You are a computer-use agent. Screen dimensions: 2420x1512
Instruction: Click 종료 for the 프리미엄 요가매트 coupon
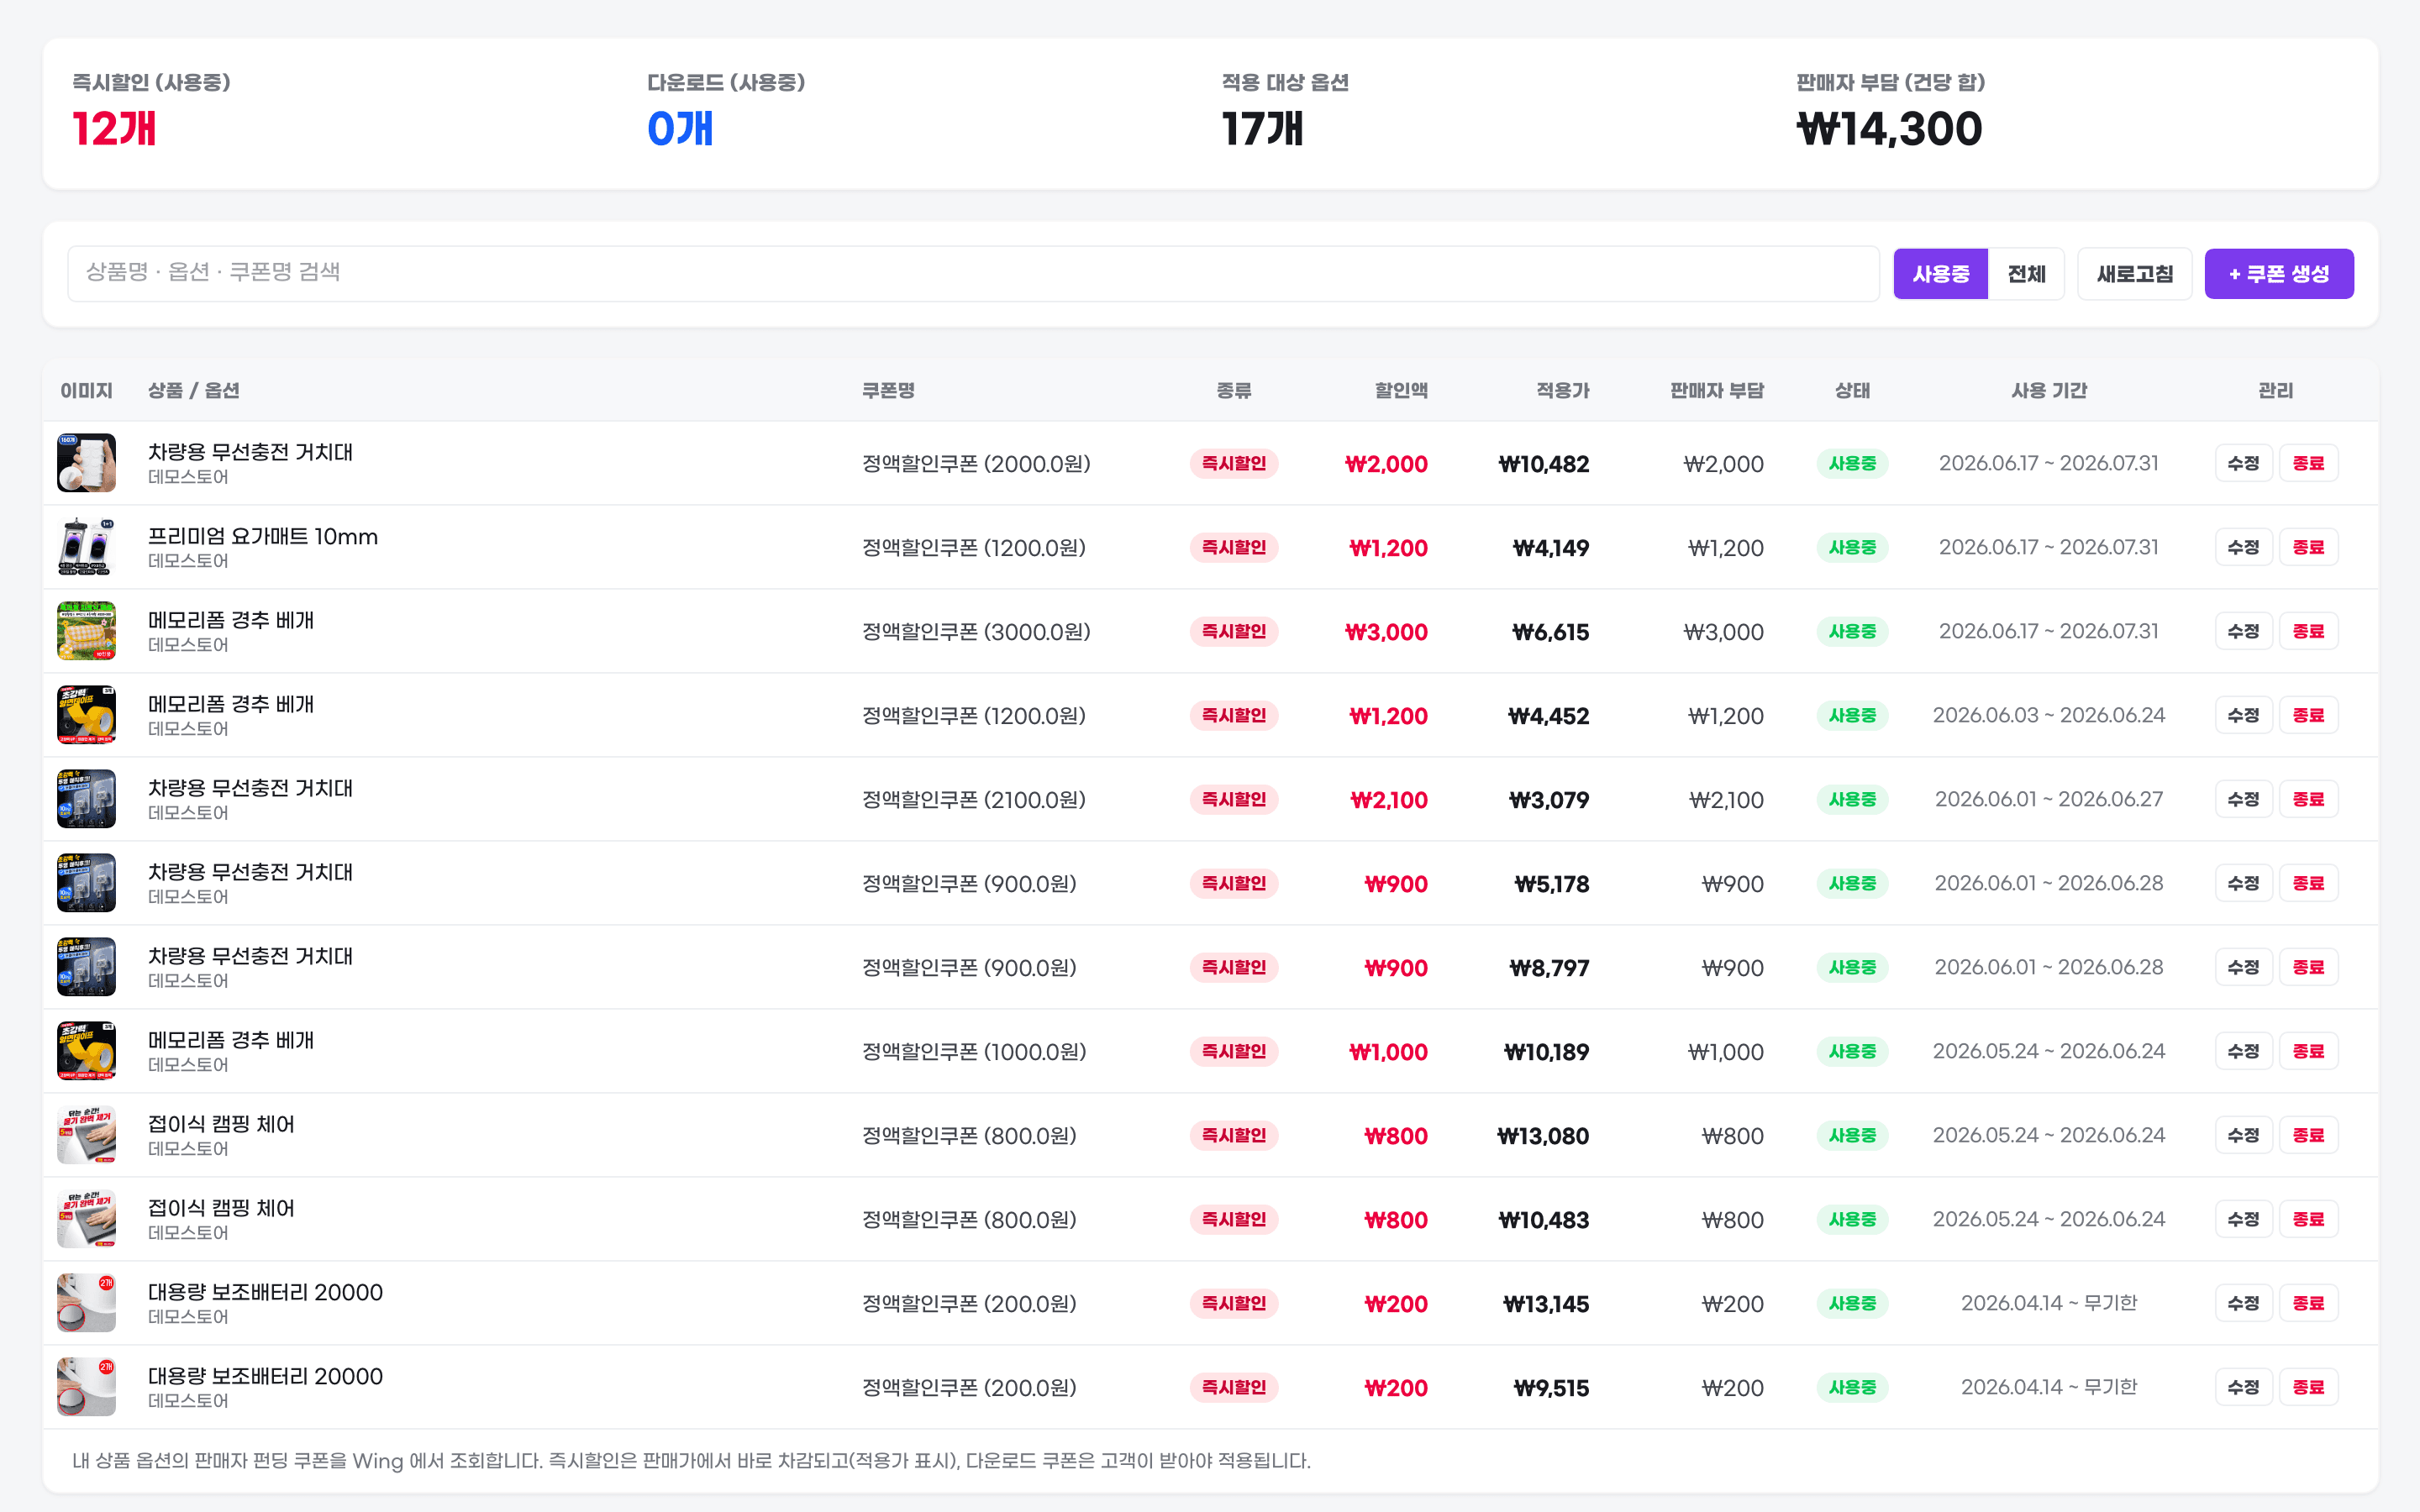click(x=2308, y=547)
